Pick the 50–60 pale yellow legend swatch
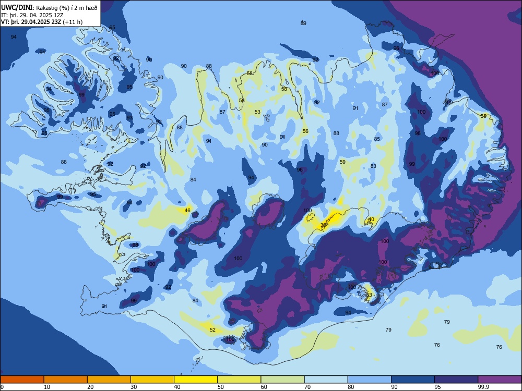522x391 pixels. [x=240, y=380]
